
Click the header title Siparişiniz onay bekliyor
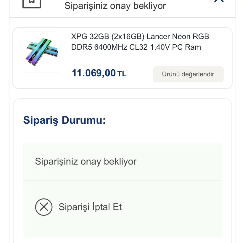(115, 6)
